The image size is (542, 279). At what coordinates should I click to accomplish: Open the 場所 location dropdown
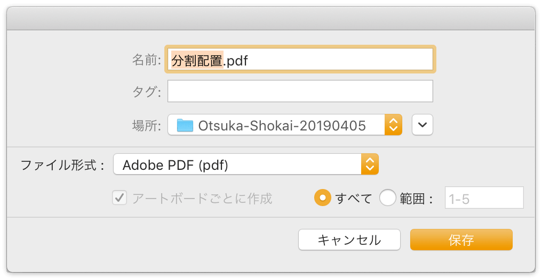[x=285, y=125]
